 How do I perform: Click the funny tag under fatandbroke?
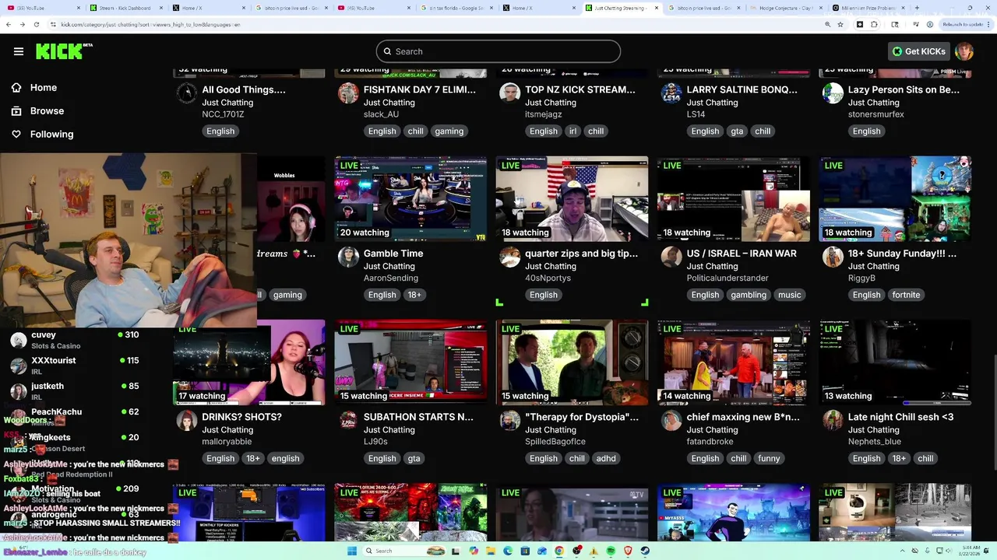769,458
